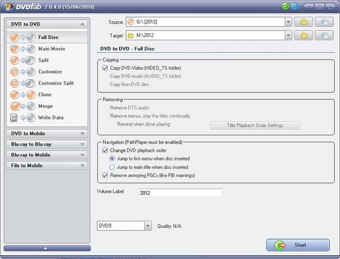The image size is (340, 259).
Task: Browse for Source folder icon
Action: click(x=304, y=22)
